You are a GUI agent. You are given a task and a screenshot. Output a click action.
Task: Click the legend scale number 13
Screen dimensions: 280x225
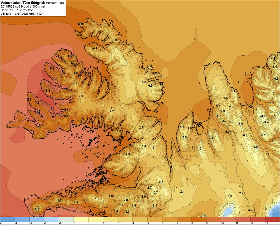pos(267,223)
